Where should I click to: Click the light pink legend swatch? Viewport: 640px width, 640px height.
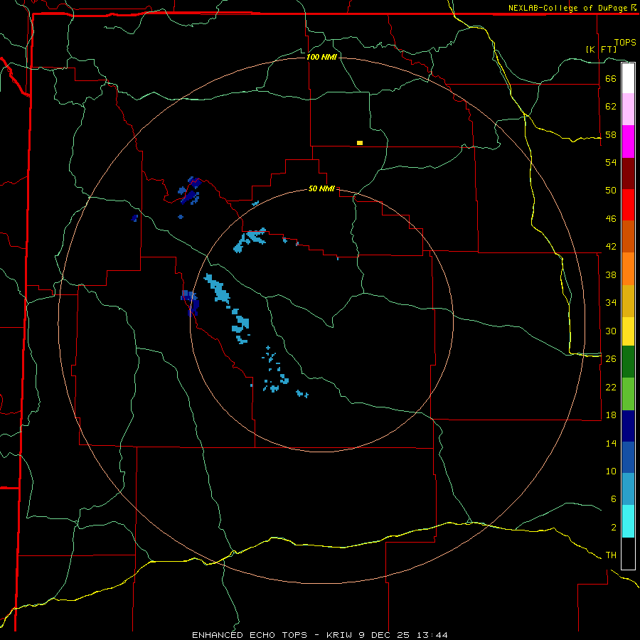[x=628, y=110]
